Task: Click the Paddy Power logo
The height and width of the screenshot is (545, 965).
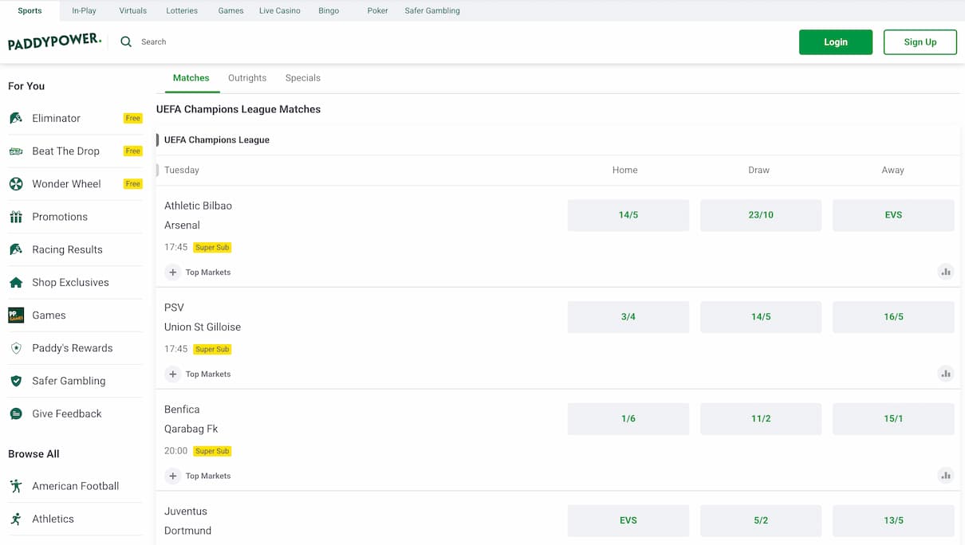Action: click(54, 42)
